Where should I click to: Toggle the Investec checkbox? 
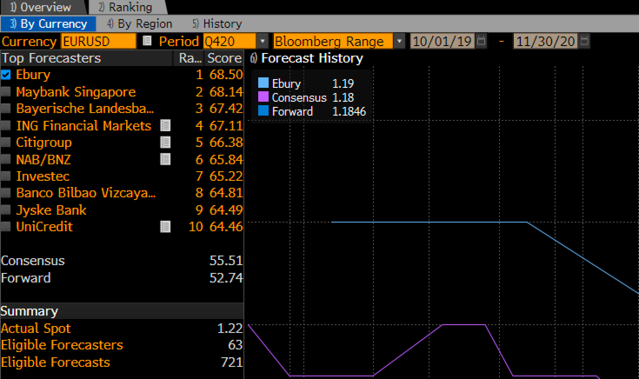[x=6, y=176]
